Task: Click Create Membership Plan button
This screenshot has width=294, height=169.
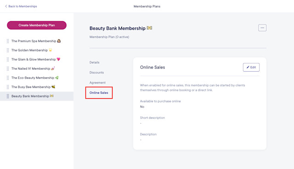Action: (37, 25)
